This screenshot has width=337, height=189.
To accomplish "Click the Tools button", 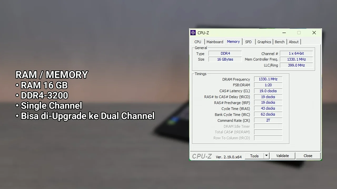I will point(254,156).
